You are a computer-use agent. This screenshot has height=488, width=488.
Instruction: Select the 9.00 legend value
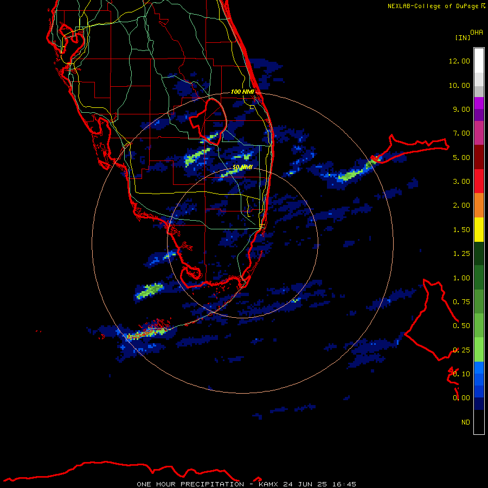click(x=461, y=109)
